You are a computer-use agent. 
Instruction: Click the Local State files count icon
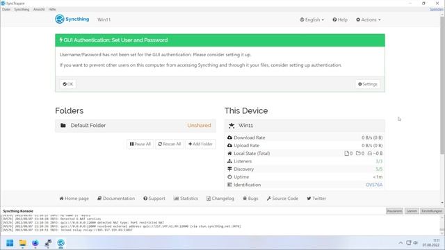(x=346, y=153)
